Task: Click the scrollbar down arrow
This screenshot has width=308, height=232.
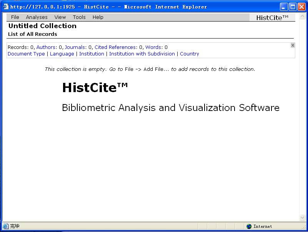Action: [302, 218]
